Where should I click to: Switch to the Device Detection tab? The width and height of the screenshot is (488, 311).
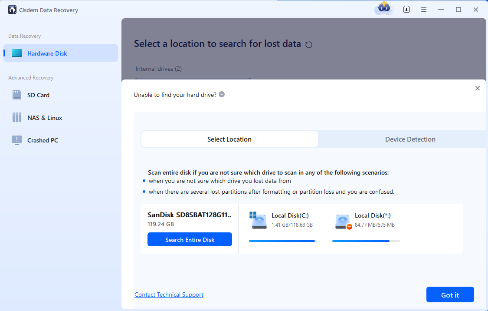(x=410, y=139)
